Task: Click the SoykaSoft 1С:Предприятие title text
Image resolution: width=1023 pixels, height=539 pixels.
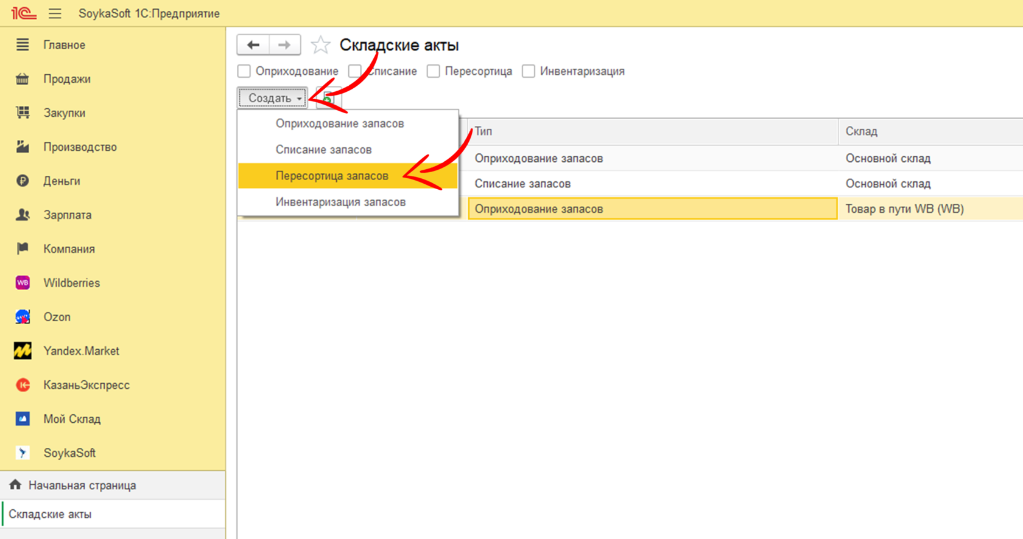Action: click(149, 13)
